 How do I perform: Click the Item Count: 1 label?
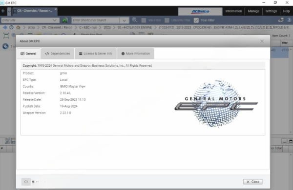[281, 36]
